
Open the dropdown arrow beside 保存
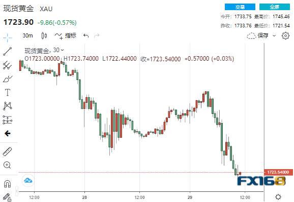(274, 35)
